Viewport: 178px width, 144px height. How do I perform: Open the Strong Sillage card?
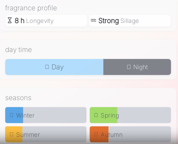(130, 21)
